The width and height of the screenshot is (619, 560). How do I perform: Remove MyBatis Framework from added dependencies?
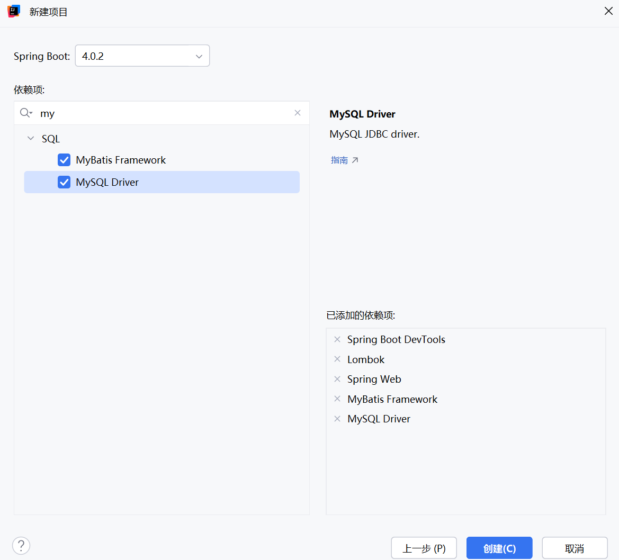pos(337,399)
